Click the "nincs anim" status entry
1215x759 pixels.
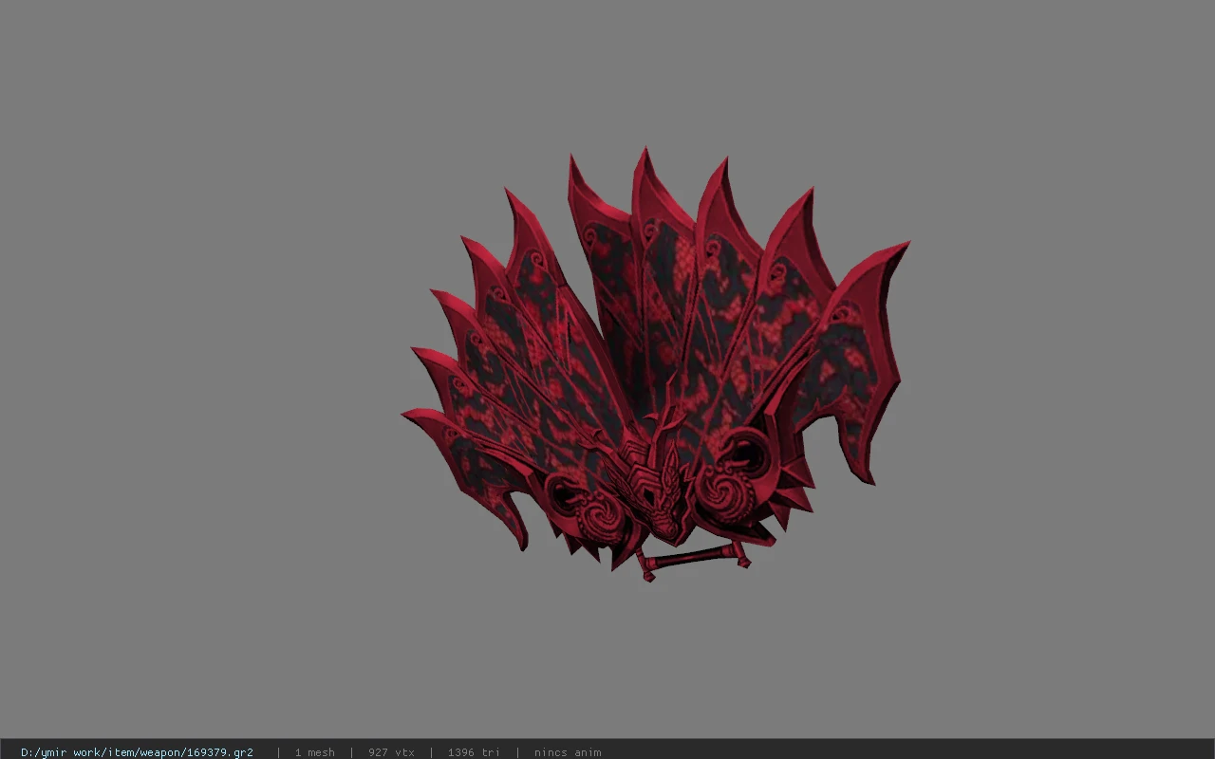[568, 752]
